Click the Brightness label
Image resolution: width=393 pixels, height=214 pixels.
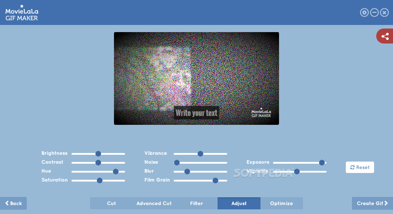(54, 153)
